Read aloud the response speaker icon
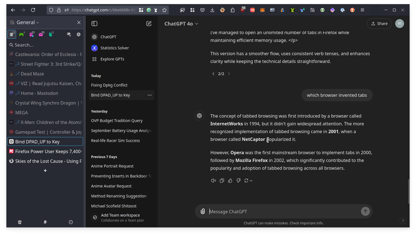This screenshot has width=416, height=236. (x=214, y=181)
